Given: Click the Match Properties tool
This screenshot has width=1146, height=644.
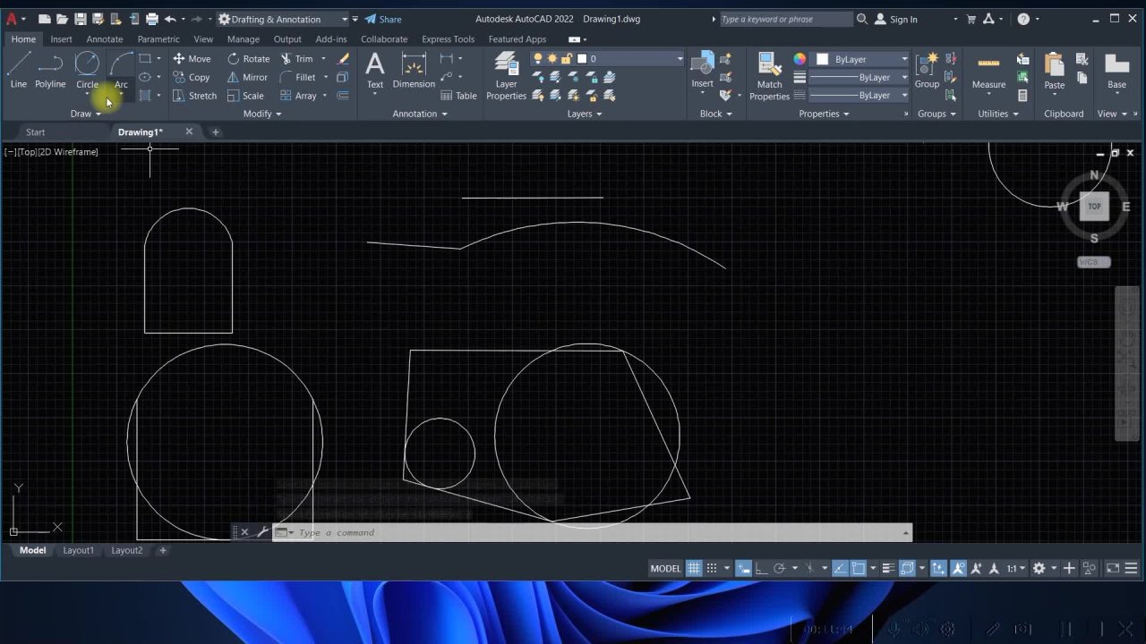Looking at the screenshot, I should pos(769,75).
